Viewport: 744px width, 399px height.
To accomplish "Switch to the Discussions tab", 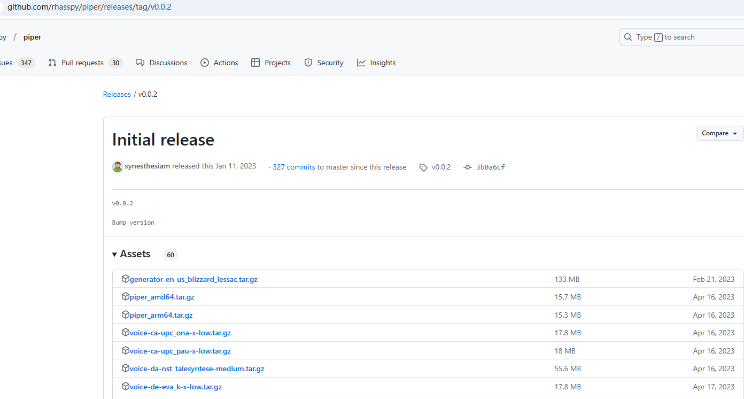I will (x=162, y=63).
